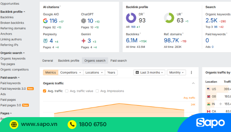This screenshot has width=231, height=132.
Task: Click the Top 3 value 96
Action: click(216, 27)
